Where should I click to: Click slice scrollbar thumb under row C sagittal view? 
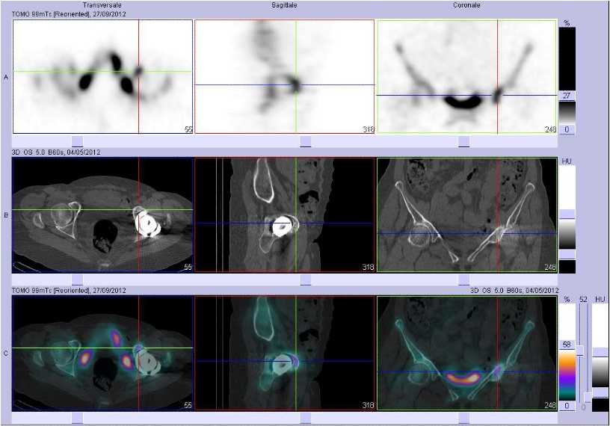306,419
